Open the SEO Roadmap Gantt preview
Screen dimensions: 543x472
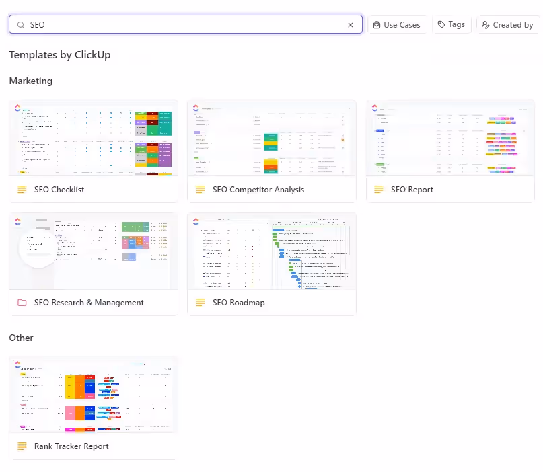point(272,251)
